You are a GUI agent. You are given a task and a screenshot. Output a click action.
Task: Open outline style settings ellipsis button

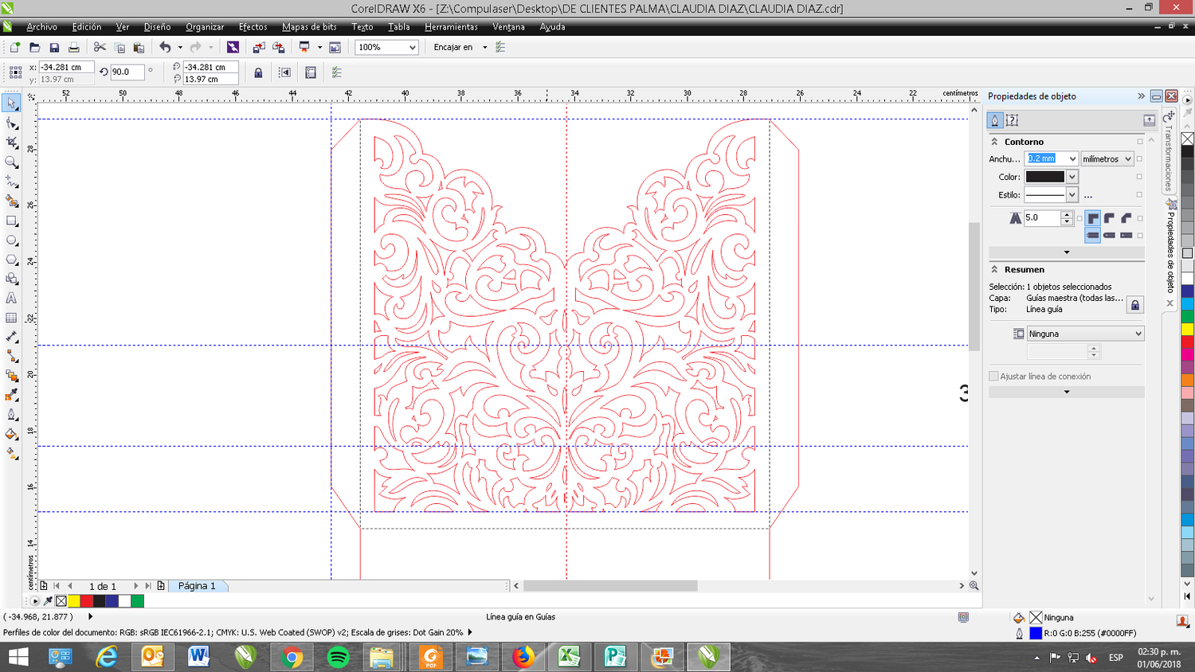coord(1088,195)
